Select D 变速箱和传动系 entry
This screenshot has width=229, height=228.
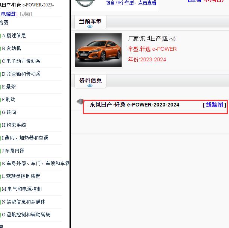(x=21, y=74)
